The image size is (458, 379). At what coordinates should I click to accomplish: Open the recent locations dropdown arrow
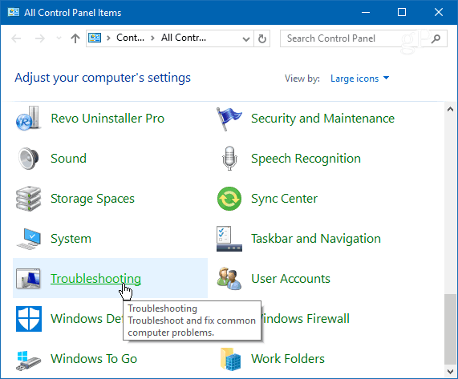point(59,38)
